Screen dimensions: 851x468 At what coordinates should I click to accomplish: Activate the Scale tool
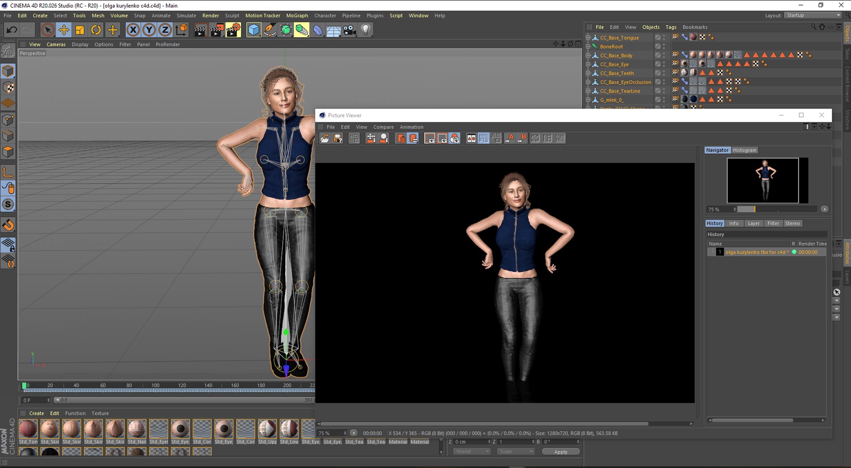click(x=80, y=30)
